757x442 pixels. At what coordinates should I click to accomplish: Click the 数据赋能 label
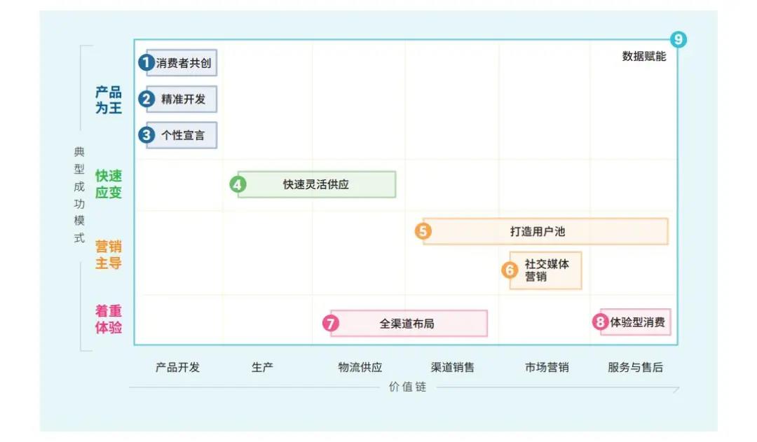pos(644,57)
